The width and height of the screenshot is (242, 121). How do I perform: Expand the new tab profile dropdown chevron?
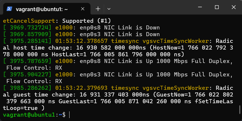click(109, 9)
